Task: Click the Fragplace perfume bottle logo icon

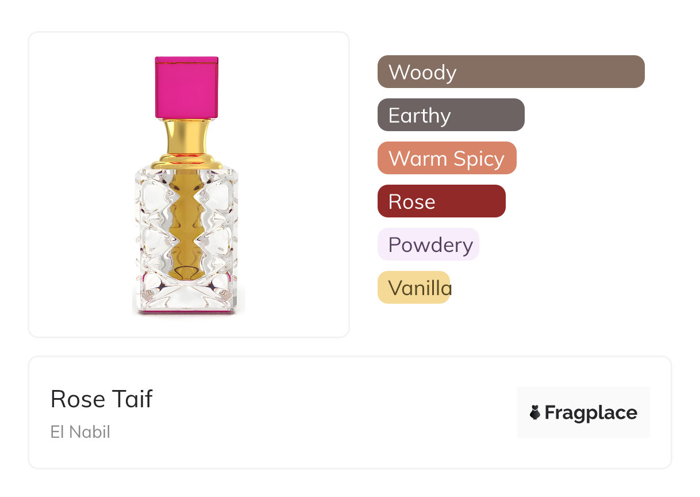Action: click(x=535, y=412)
